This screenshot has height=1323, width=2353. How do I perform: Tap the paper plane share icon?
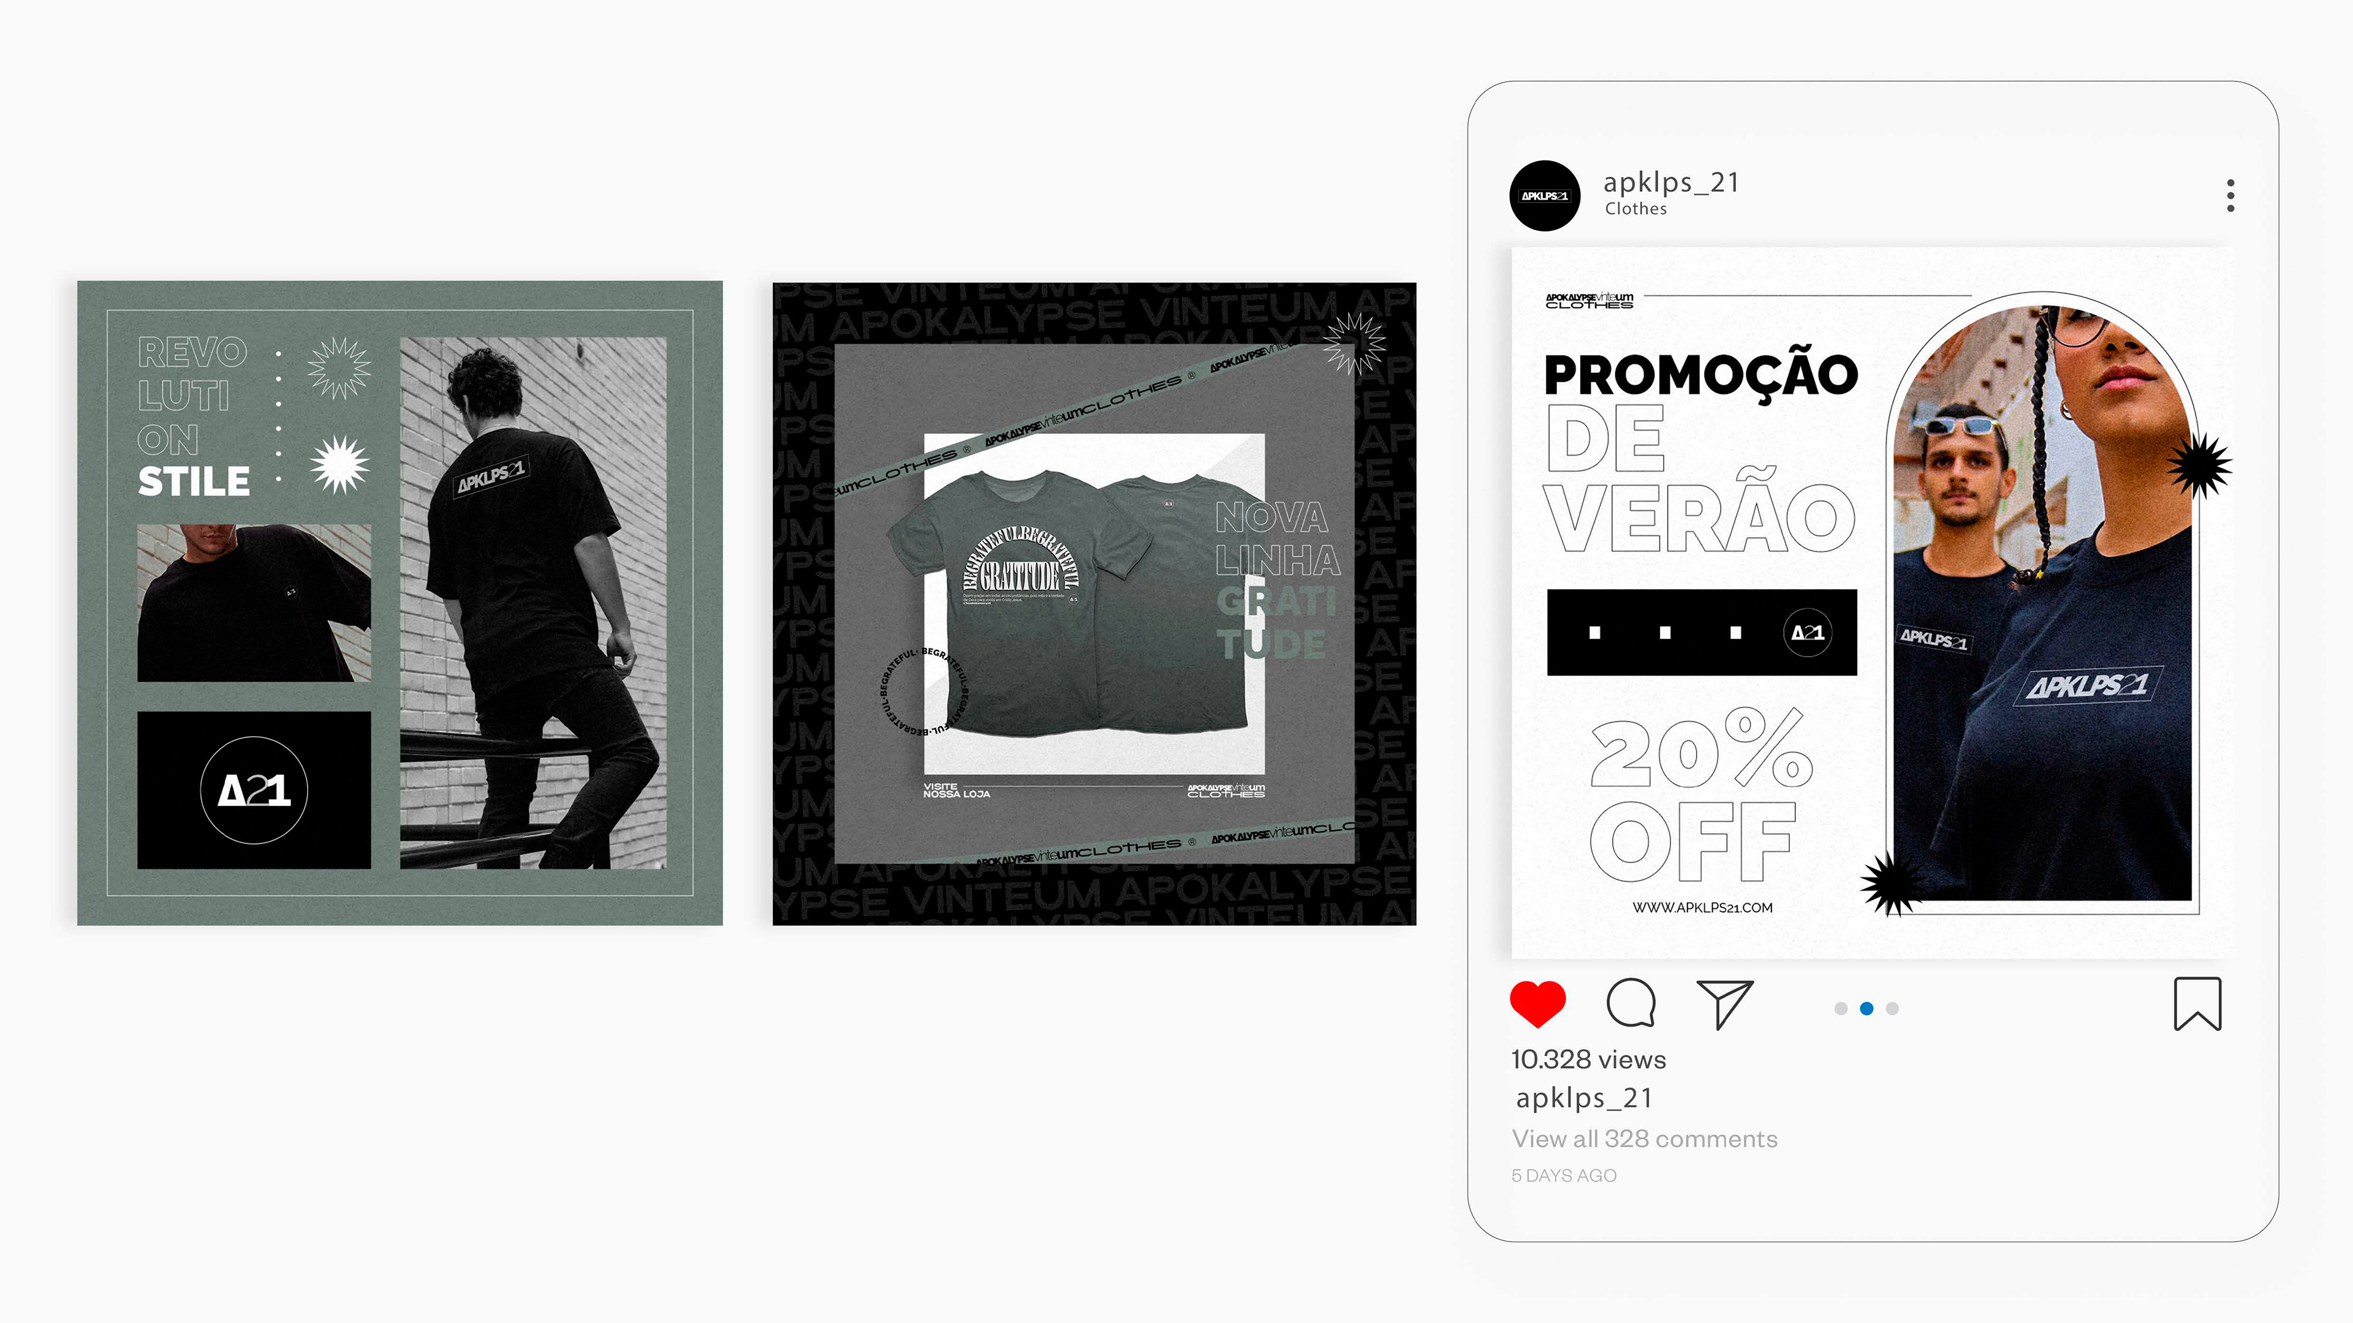coord(1724,1005)
